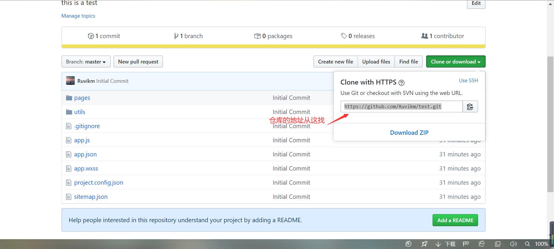Click the file icon beside app.js
The width and height of the screenshot is (554, 249).
pyautogui.click(x=69, y=140)
